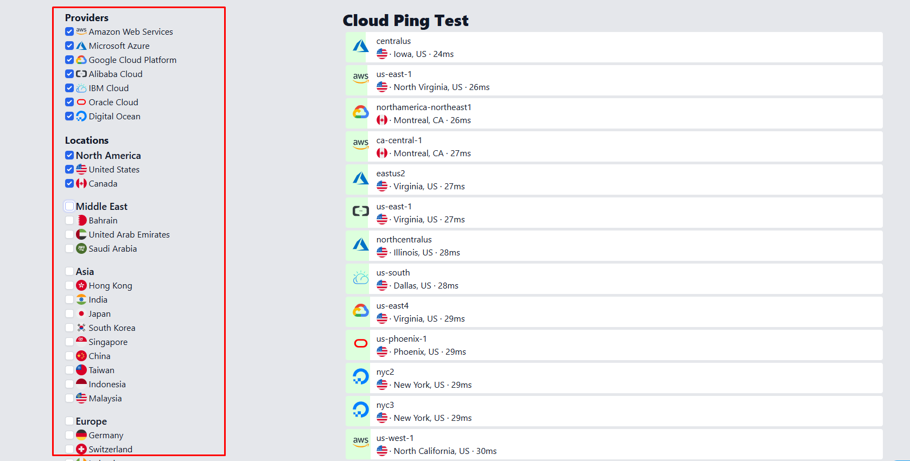The image size is (910, 461).
Task: Click the ca-central-1 region name
Action: pyautogui.click(x=399, y=140)
